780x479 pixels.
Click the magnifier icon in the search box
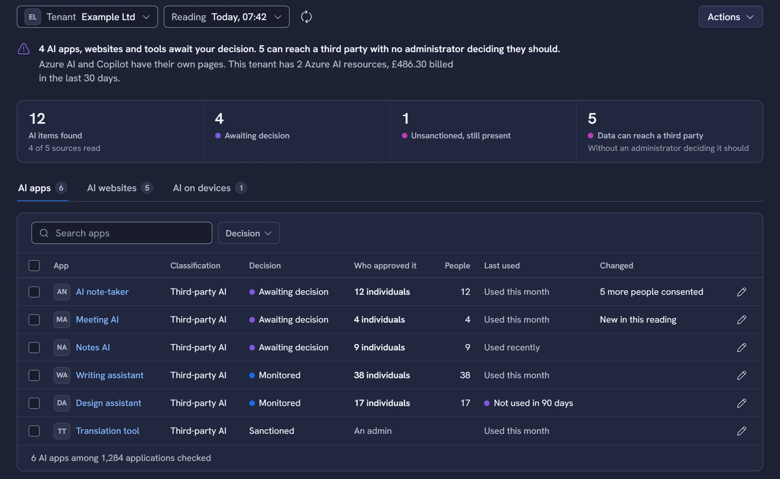point(44,233)
